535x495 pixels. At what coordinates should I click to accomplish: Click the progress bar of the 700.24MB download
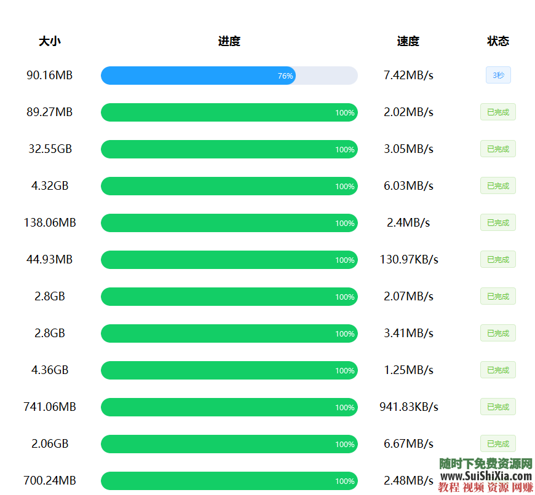229,481
